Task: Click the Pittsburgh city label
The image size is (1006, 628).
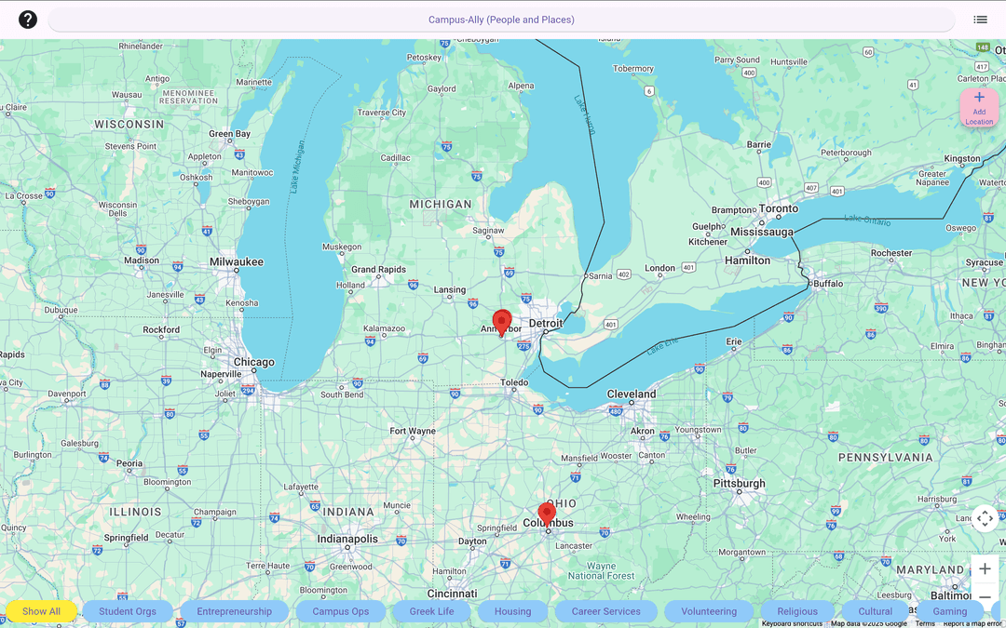Action: (x=739, y=483)
